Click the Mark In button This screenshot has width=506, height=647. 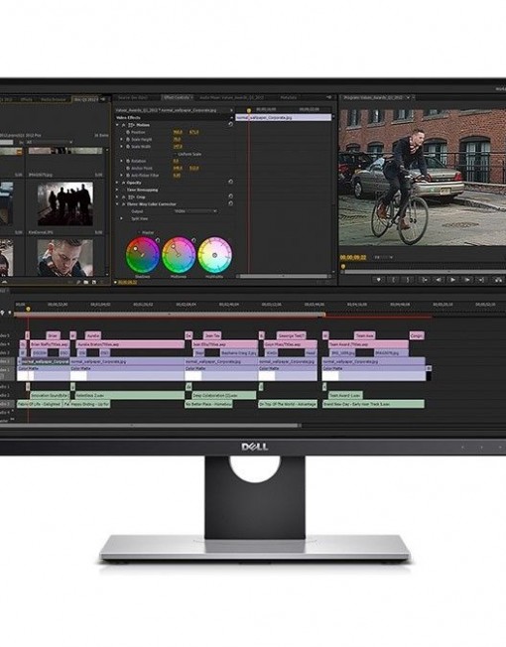click(394, 280)
